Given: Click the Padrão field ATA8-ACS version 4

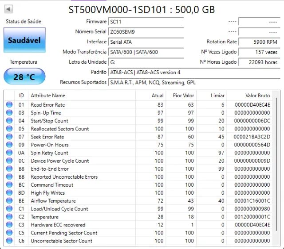Looking at the screenshot, I should pos(194,72).
